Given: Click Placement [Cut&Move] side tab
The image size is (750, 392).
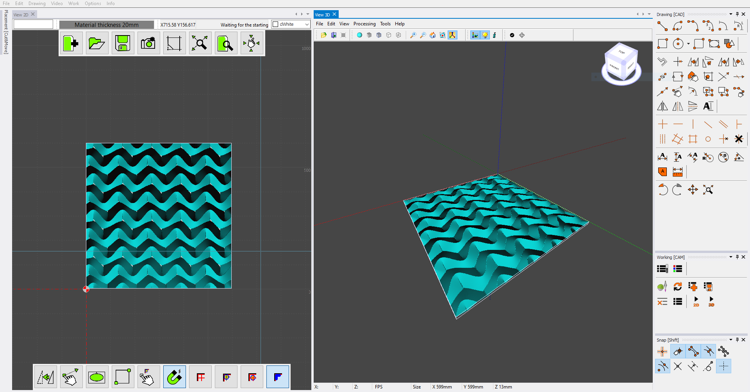Looking at the screenshot, I should coord(6,32).
